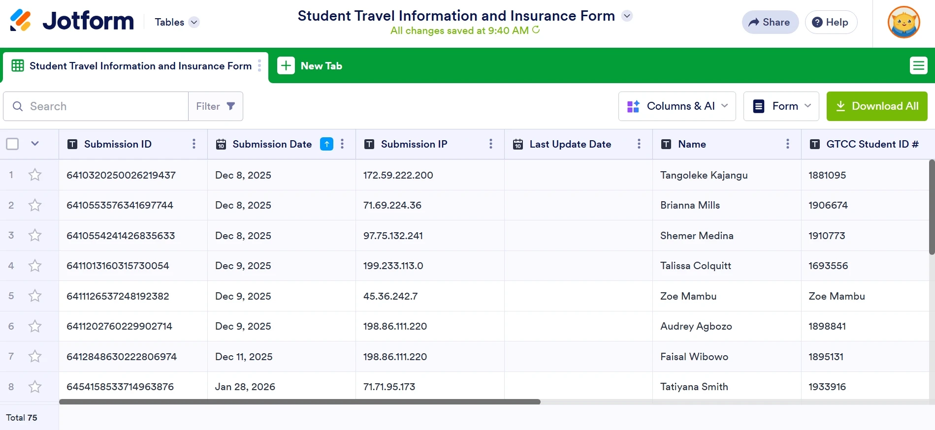Select IP cell 199.233.113.0
Screen dimensions: 935x430
pos(430,266)
